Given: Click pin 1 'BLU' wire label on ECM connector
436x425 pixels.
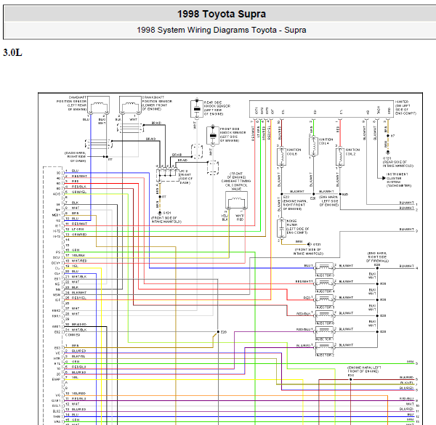Looking at the screenshot, I should pos(75,171).
